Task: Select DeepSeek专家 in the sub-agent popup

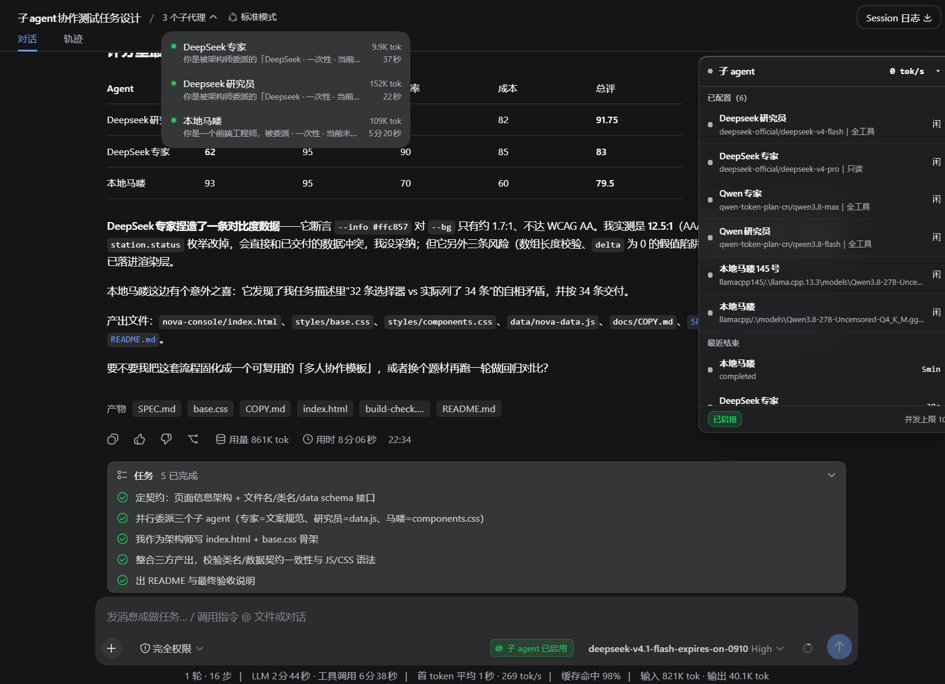Action: tap(286, 53)
